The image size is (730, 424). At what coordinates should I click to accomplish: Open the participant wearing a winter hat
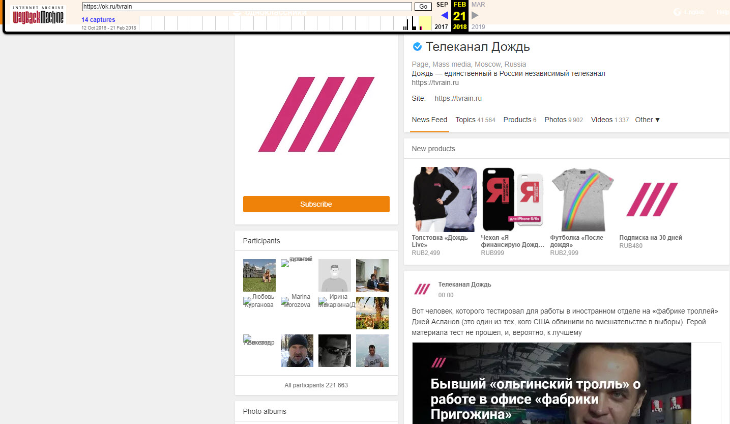pos(297,351)
